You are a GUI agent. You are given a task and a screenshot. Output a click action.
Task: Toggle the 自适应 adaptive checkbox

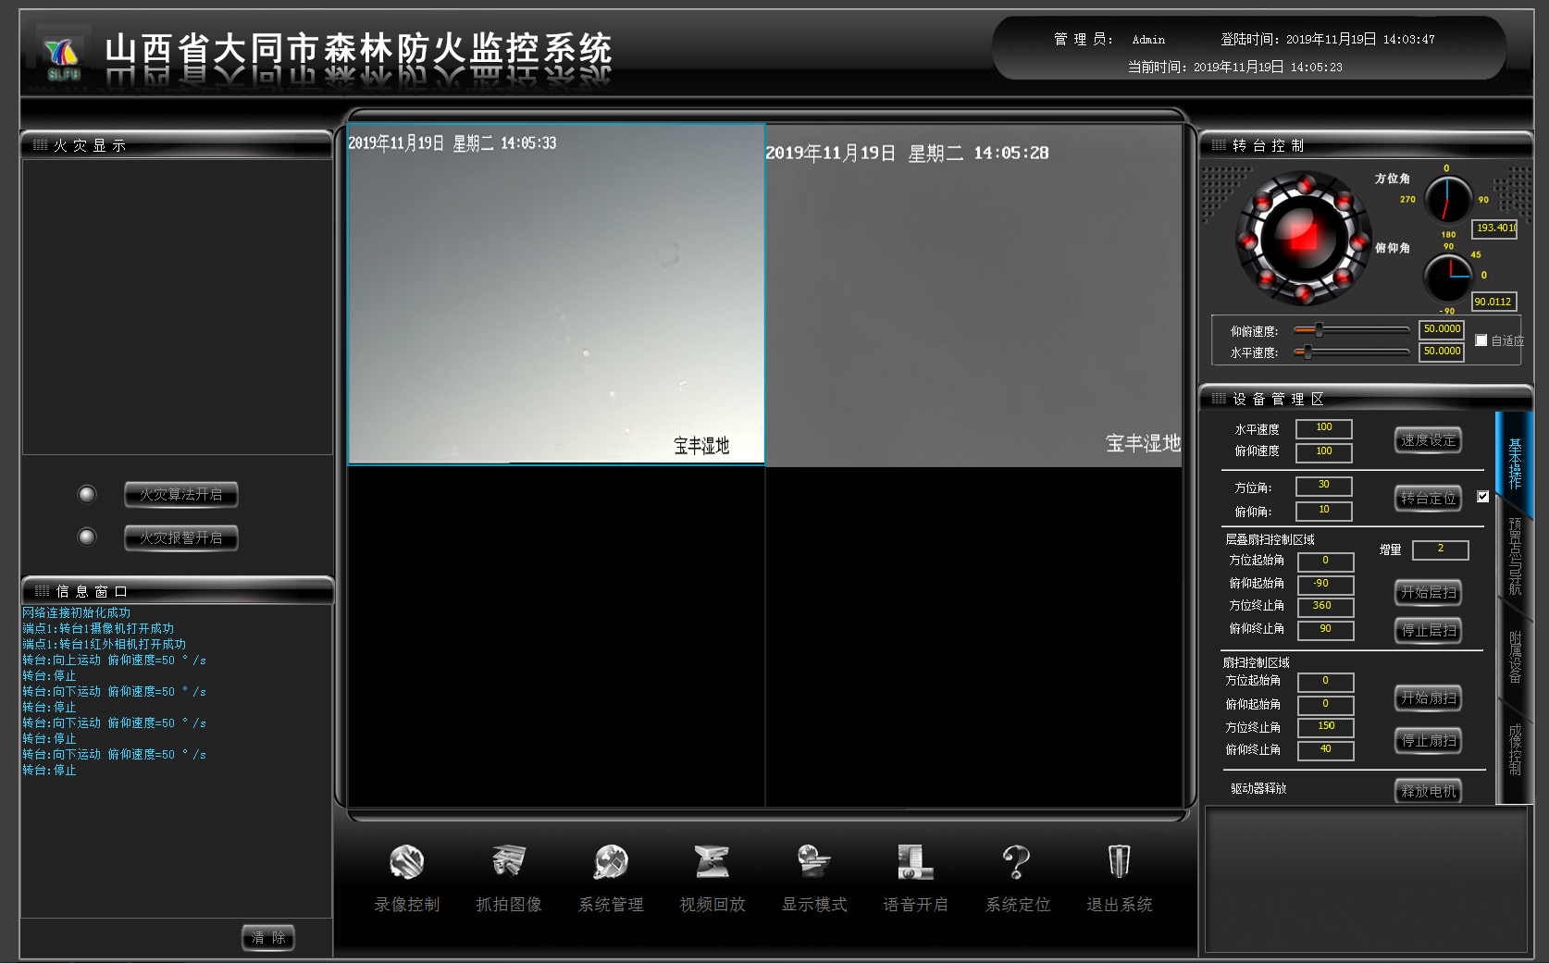coord(1481,340)
